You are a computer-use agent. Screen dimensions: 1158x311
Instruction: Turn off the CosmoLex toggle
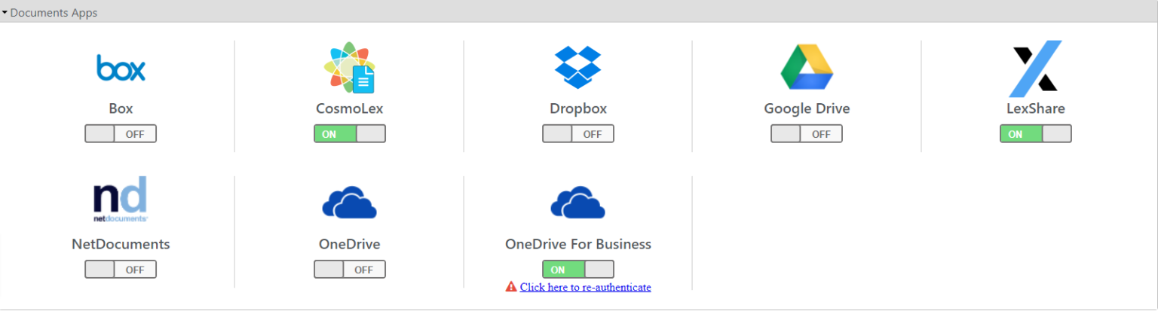pos(349,134)
